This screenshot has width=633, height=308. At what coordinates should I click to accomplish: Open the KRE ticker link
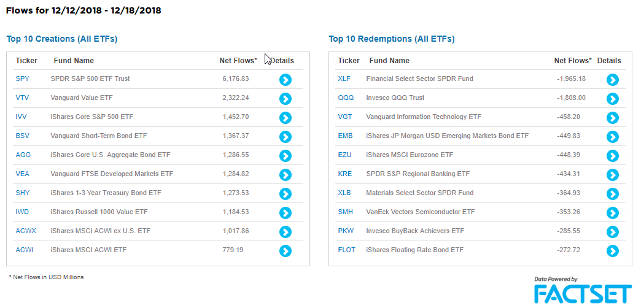[345, 174]
